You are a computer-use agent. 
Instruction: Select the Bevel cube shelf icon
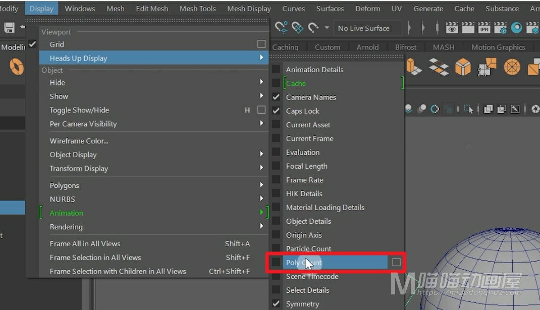(463, 67)
